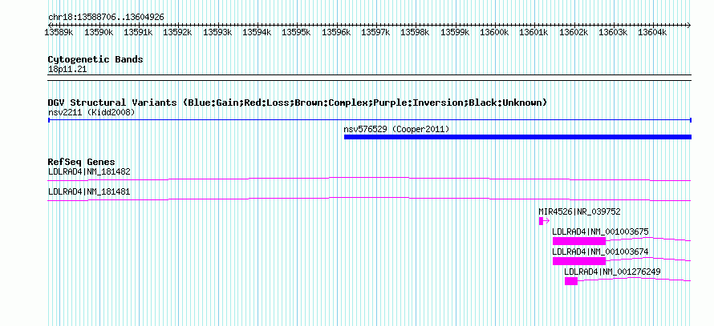Click the LDLRAD4|NM_001003675 transcript label

(x=600, y=231)
